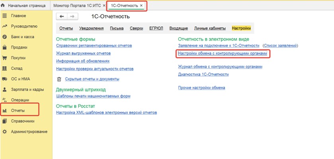Open the Отчеты section of 1С-Отчетность

(x=66, y=28)
